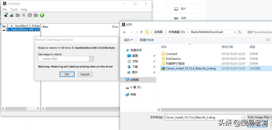Viewport: 272px width, 130px height.
Task: Click the back arrow in the Open dialog
Action: coord(124,32)
